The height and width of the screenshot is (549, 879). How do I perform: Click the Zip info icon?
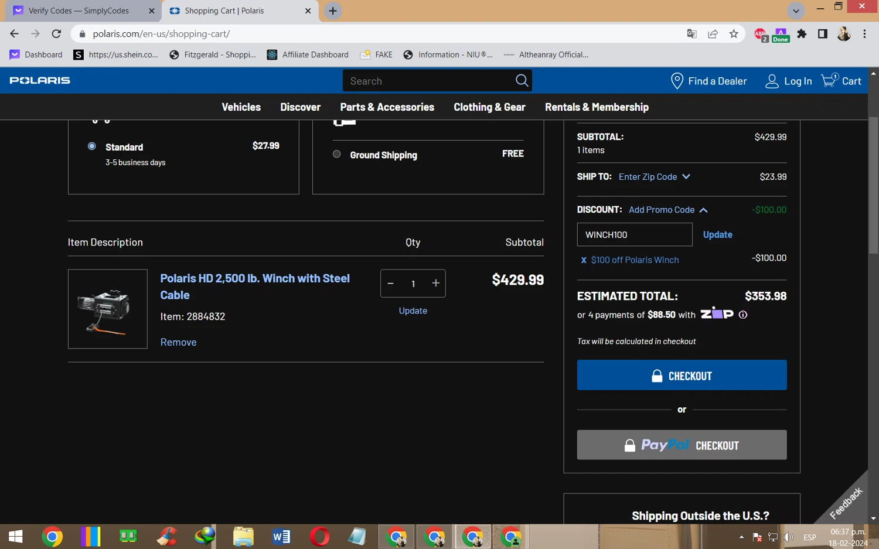[x=743, y=315]
